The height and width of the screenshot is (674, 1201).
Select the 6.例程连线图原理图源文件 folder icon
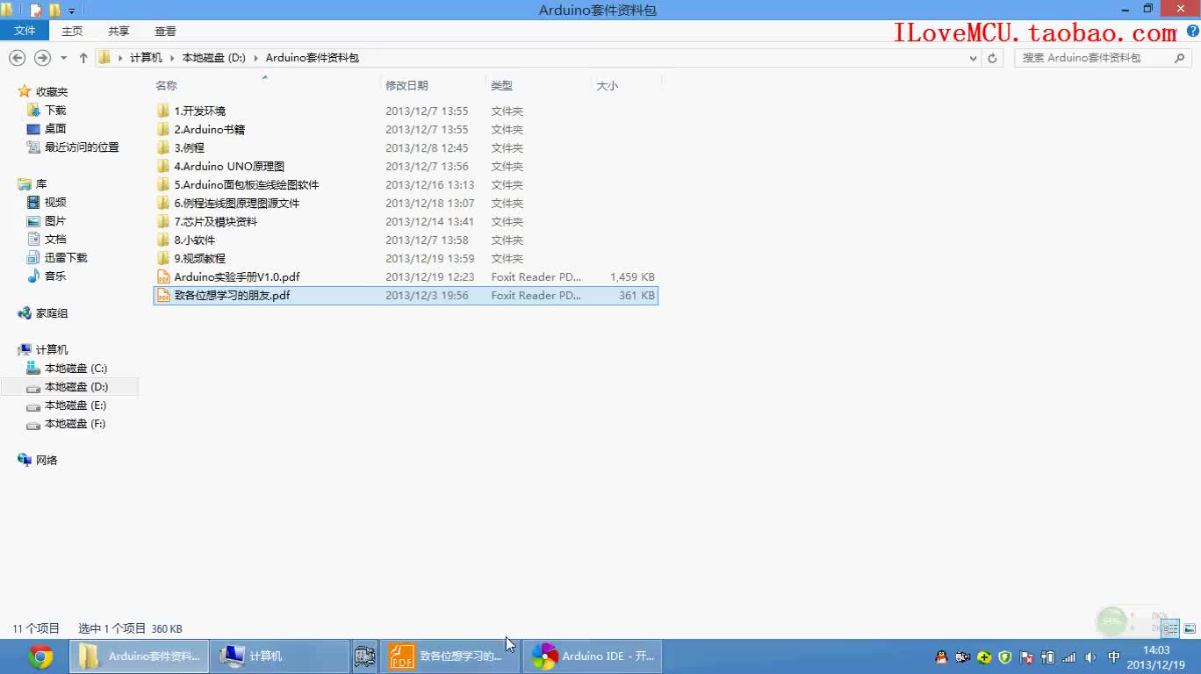[163, 203]
